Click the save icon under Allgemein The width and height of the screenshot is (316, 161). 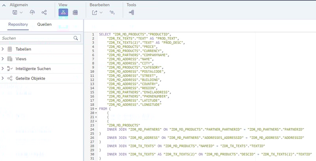(x=15, y=13)
